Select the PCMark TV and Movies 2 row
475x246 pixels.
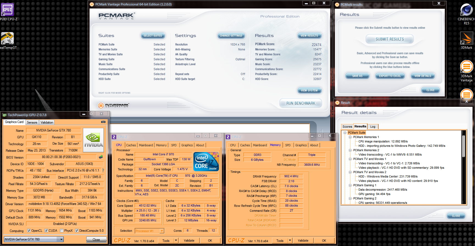point(370,172)
